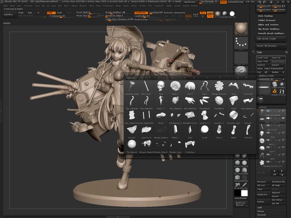Viewport: 291px width, 218px height.
Task: Click Reset All Brushes button
Action: pos(271,46)
